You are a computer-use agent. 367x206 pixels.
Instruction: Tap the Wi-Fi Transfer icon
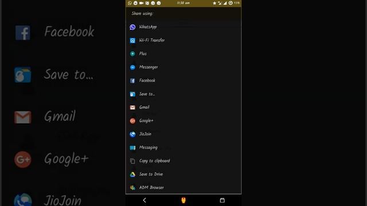coord(132,41)
